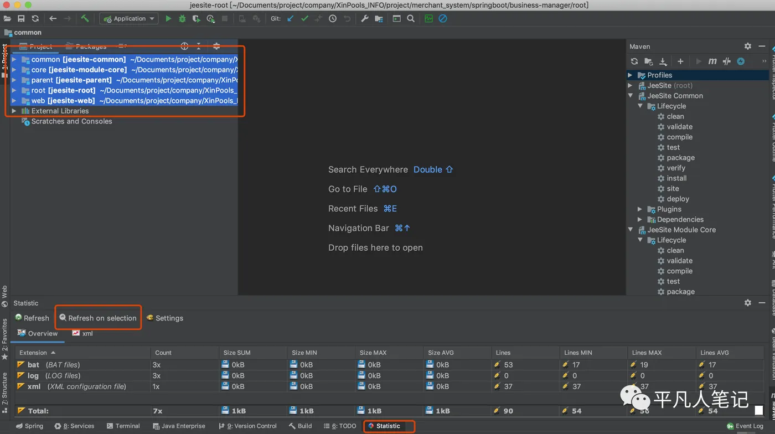Open the Spring tool window

[x=29, y=426]
